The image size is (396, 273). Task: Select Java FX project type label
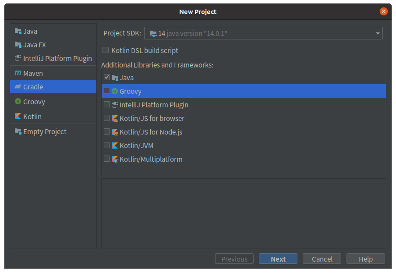pyautogui.click(x=35, y=45)
